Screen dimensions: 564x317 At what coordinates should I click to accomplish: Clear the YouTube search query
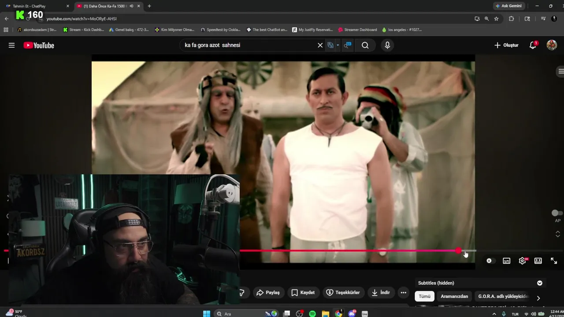[x=320, y=45]
